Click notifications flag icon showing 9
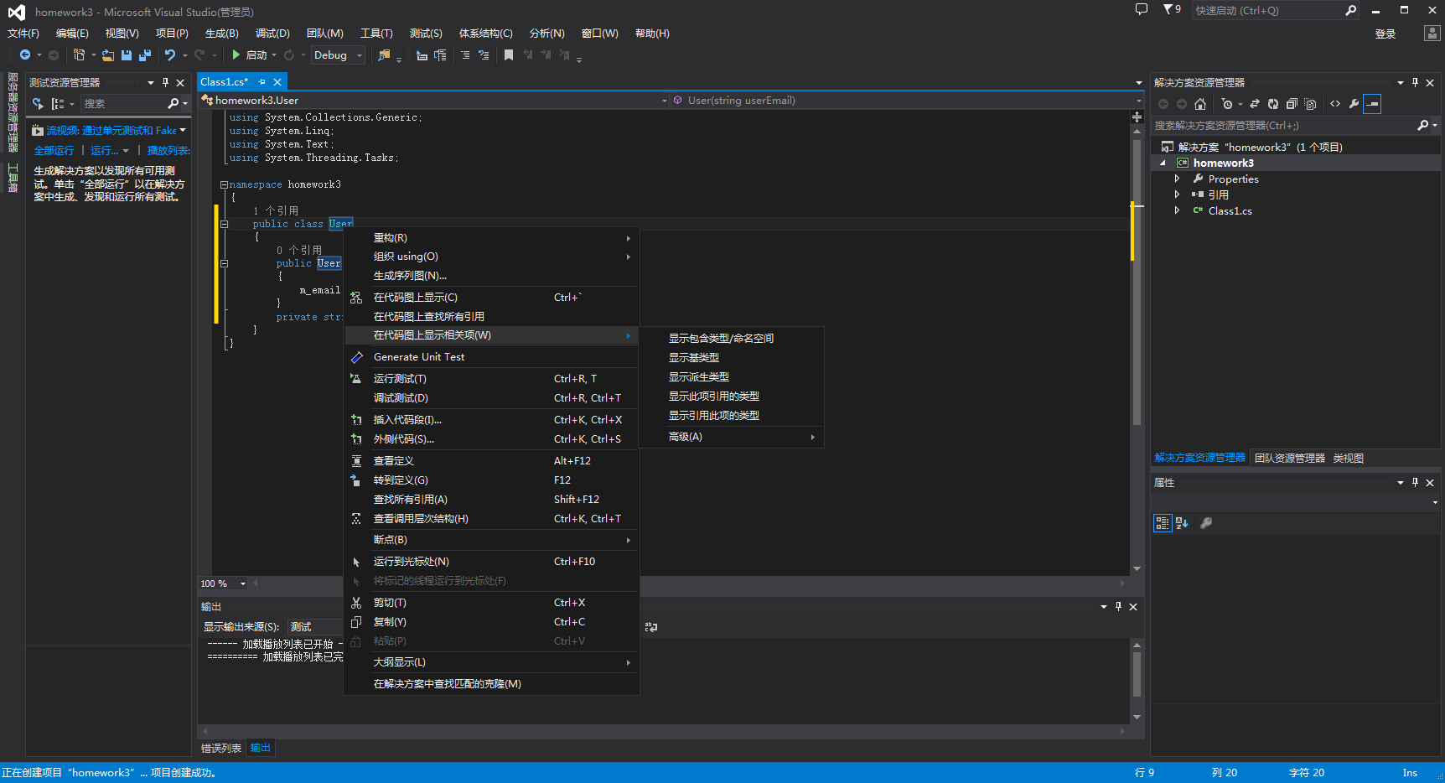This screenshot has width=1445, height=783. 1172,9
